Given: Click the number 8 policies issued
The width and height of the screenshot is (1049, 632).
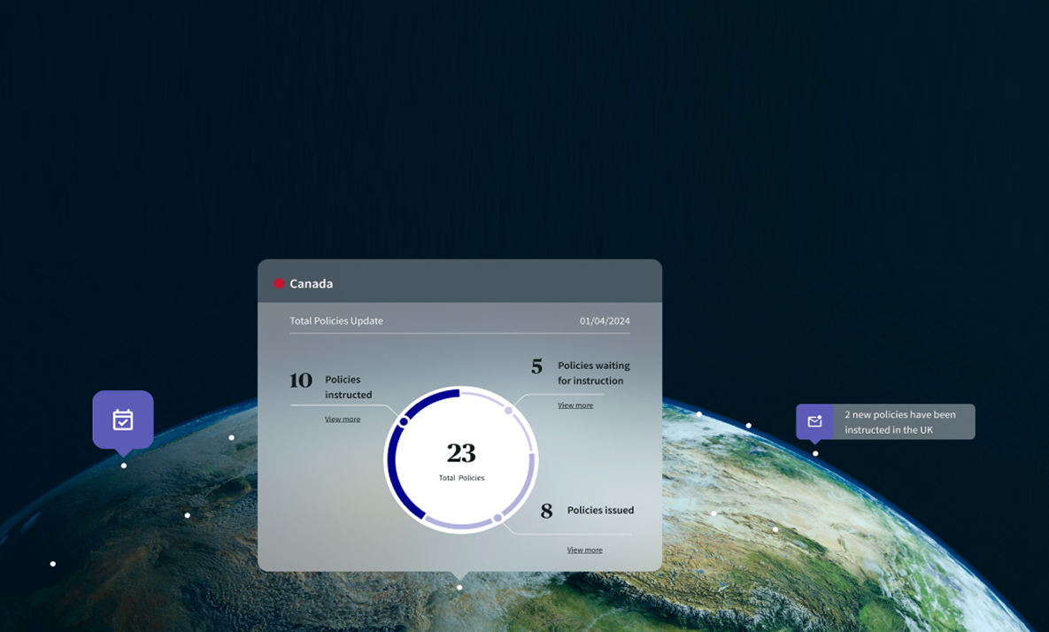Looking at the screenshot, I should [x=546, y=511].
